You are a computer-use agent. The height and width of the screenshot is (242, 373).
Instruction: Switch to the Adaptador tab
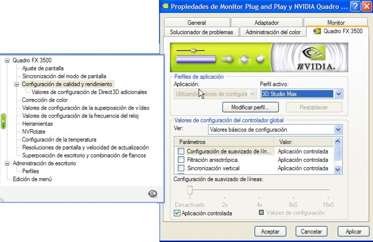pyautogui.click(x=266, y=23)
